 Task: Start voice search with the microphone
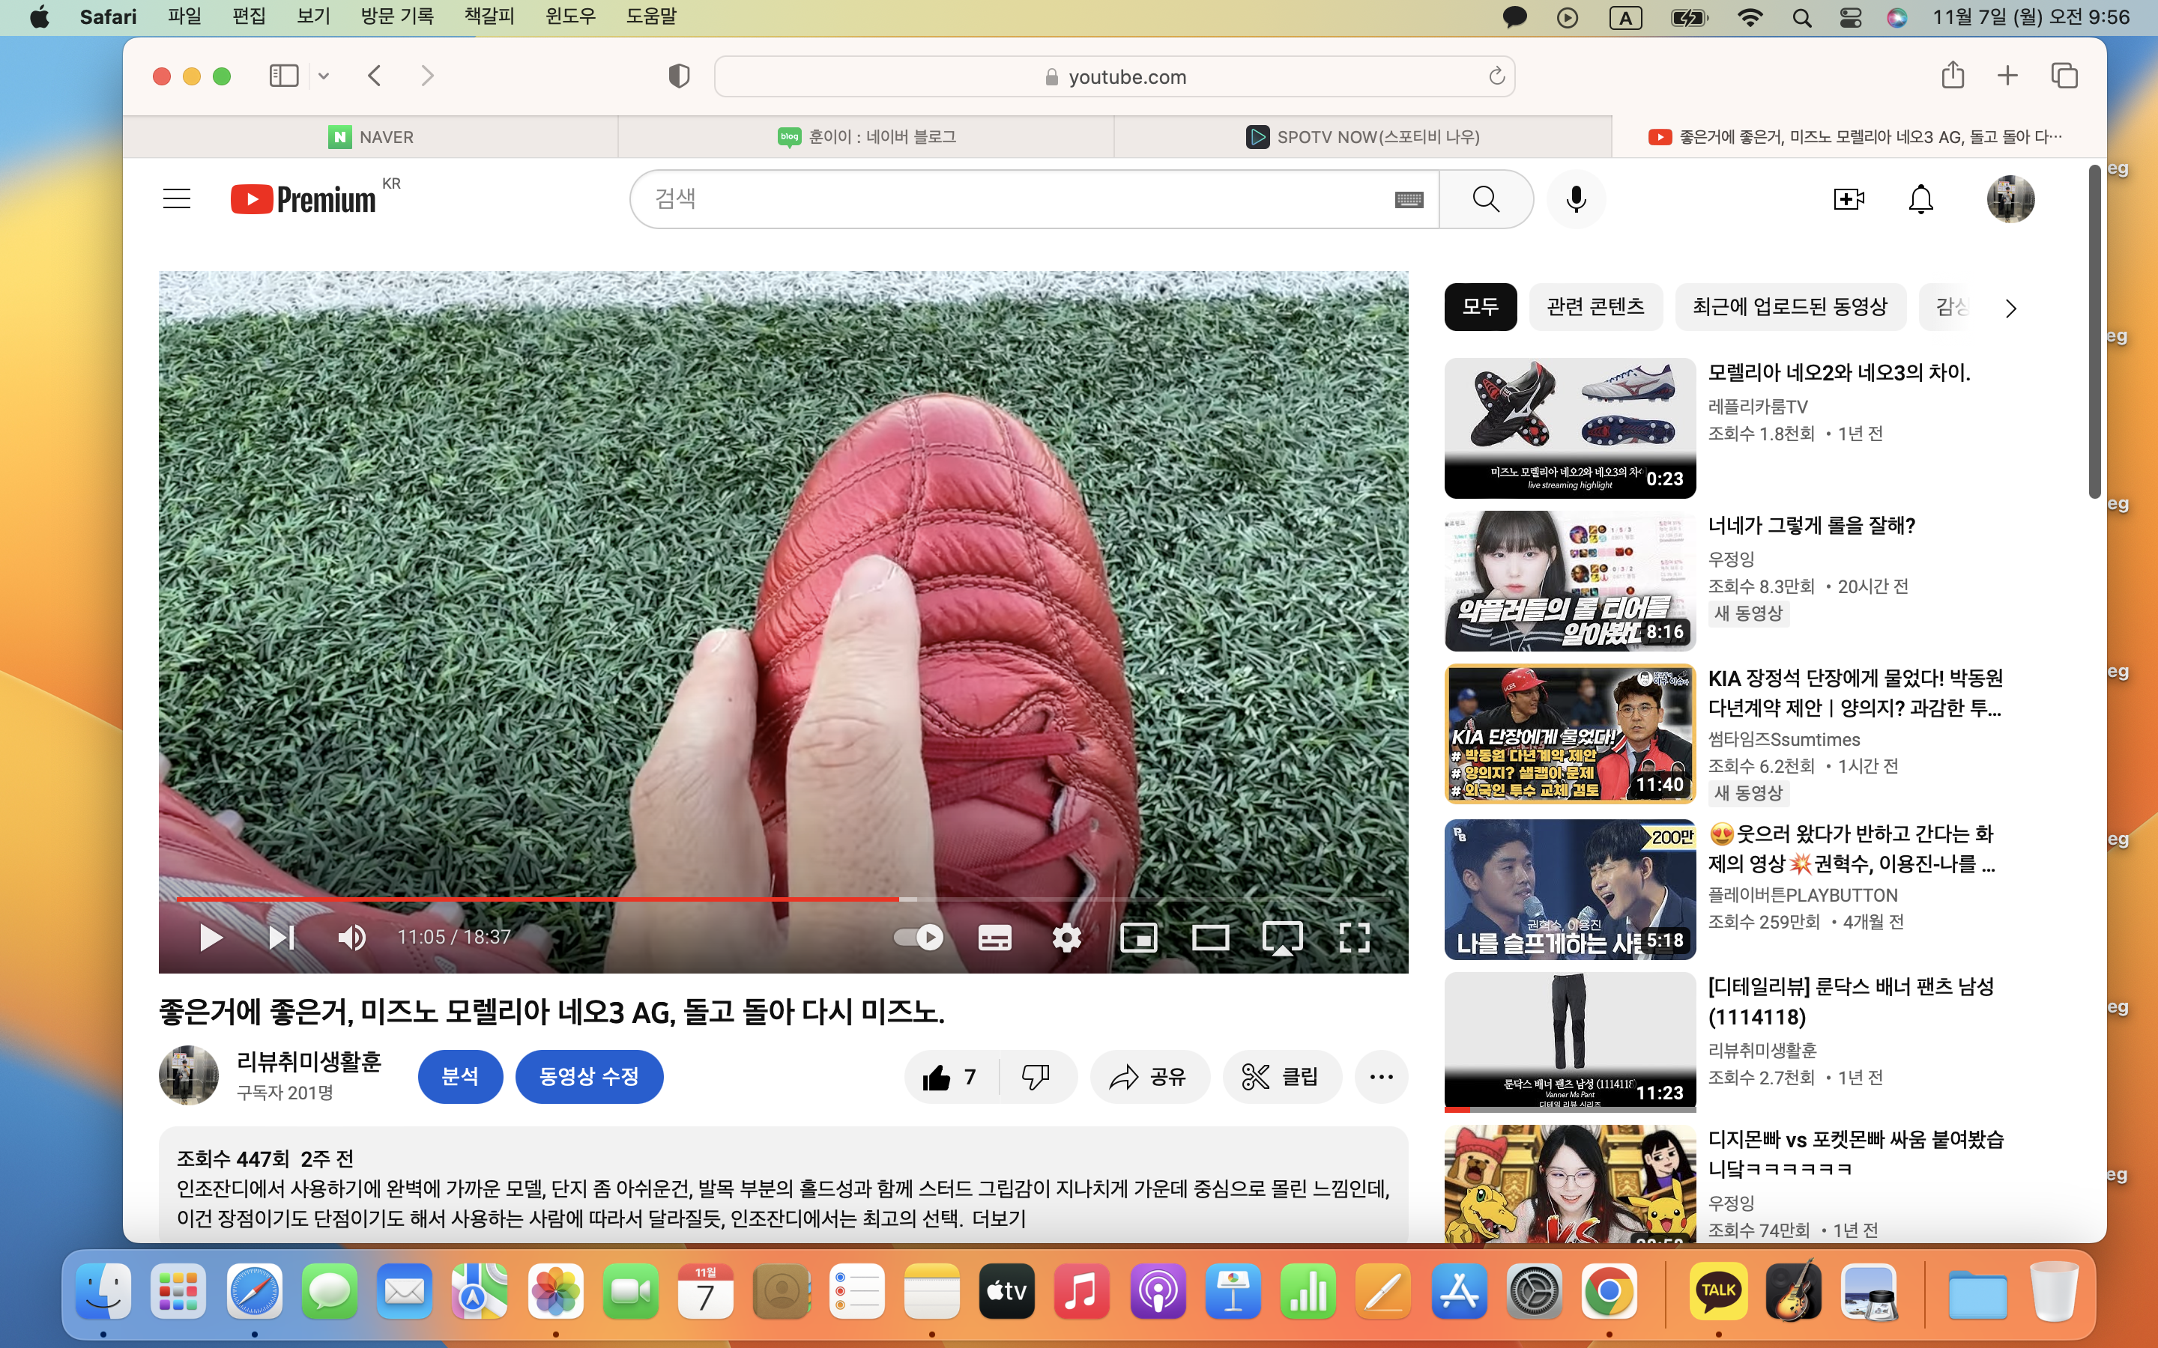click(x=1576, y=198)
